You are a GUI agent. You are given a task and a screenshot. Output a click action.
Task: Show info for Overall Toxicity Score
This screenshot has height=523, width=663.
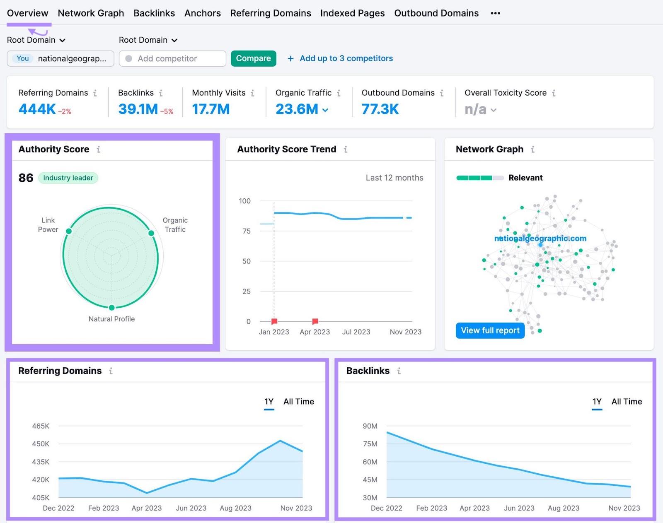click(554, 93)
